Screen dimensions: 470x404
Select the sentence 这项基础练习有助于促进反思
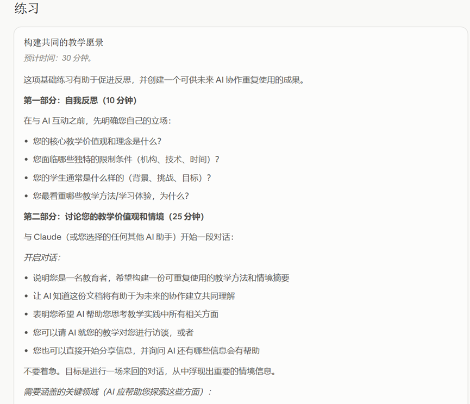(x=164, y=80)
